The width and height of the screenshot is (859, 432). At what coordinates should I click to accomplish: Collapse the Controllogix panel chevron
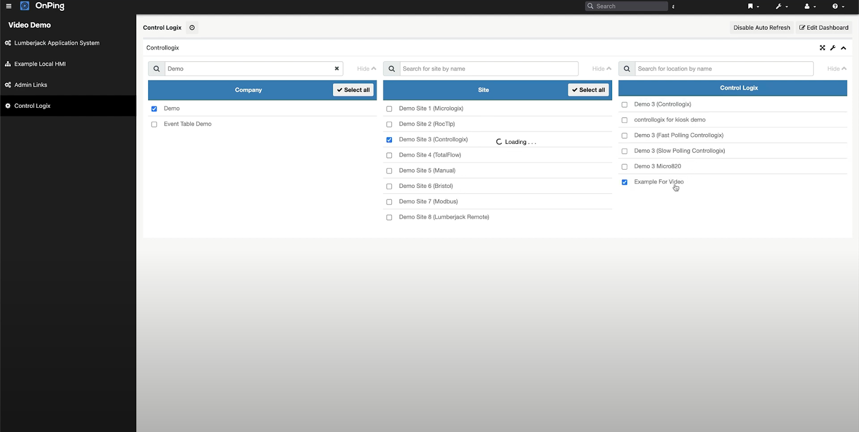click(x=843, y=48)
